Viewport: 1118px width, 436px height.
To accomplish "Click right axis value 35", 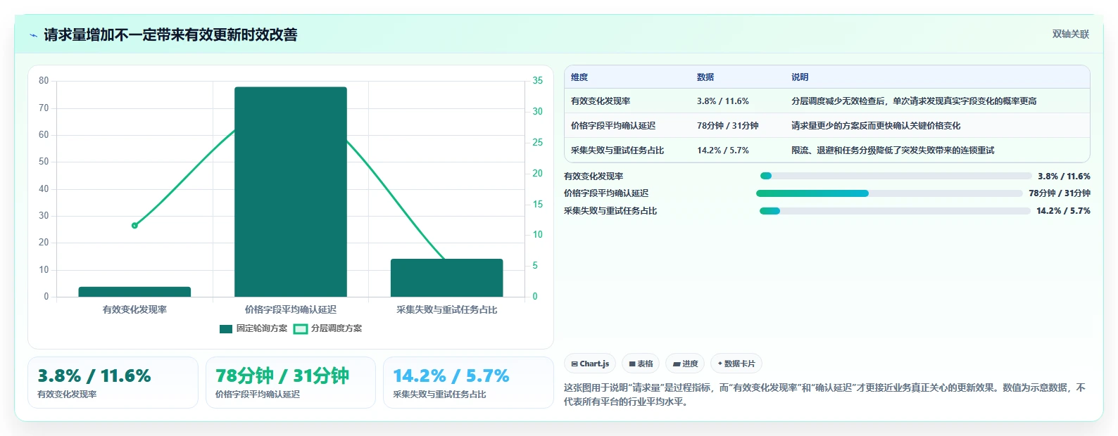I will [x=537, y=81].
